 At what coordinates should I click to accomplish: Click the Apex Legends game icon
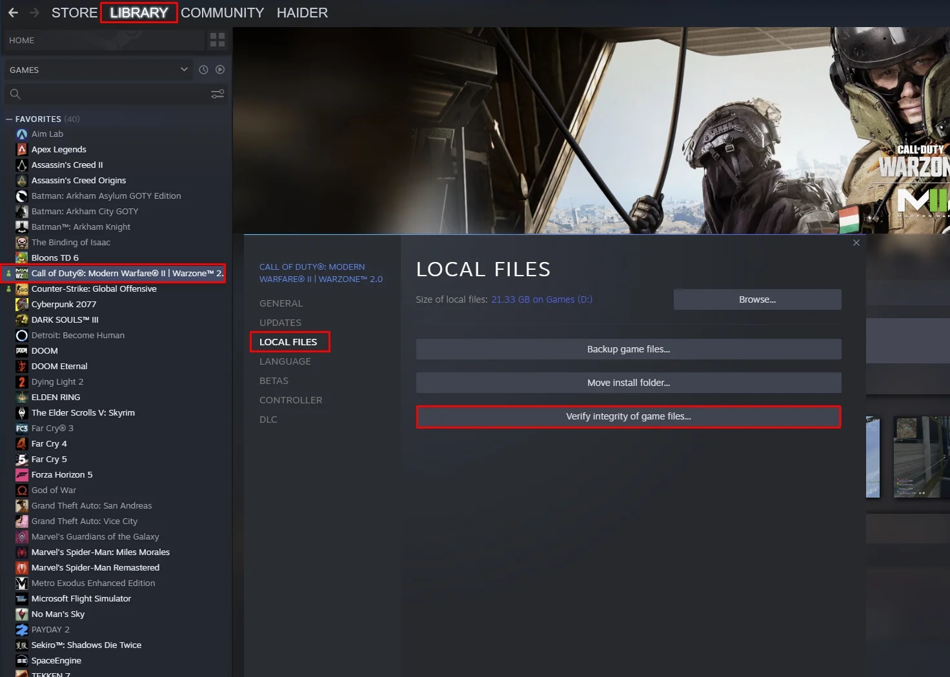click(x=22, y=150)
